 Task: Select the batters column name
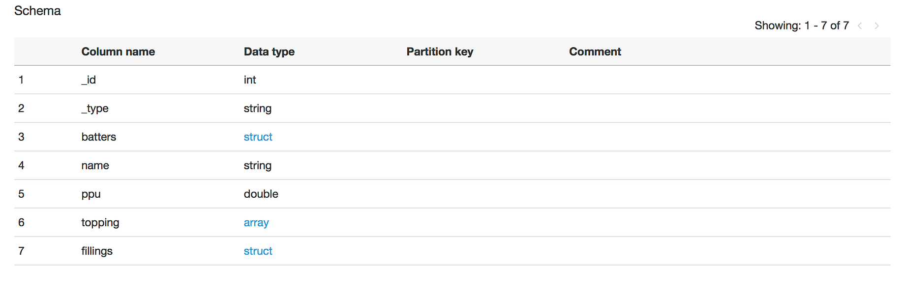click(99, 137)
